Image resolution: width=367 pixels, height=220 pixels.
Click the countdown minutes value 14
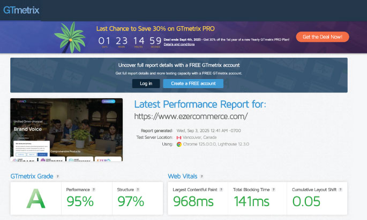pyautogui.click(x=139, y=41)
